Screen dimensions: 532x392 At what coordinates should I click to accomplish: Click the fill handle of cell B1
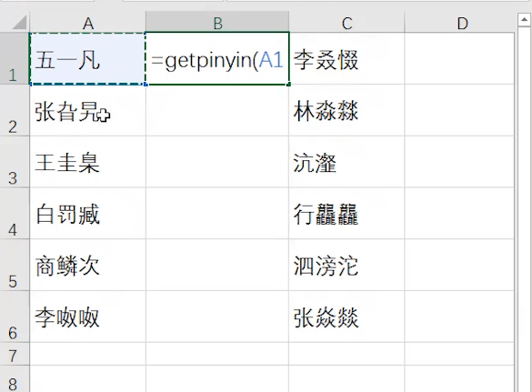288,85
